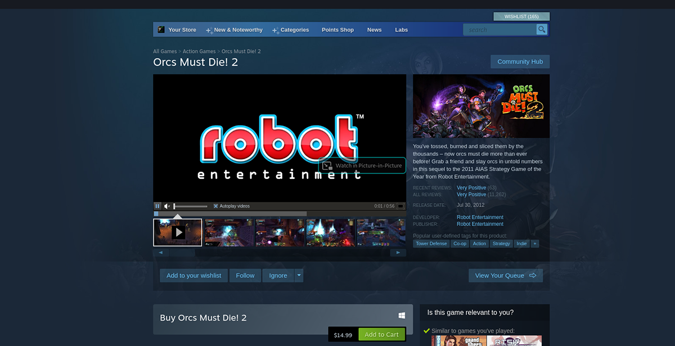Adjust the video volume slider
675x346 pixels.
click(190, 206)
